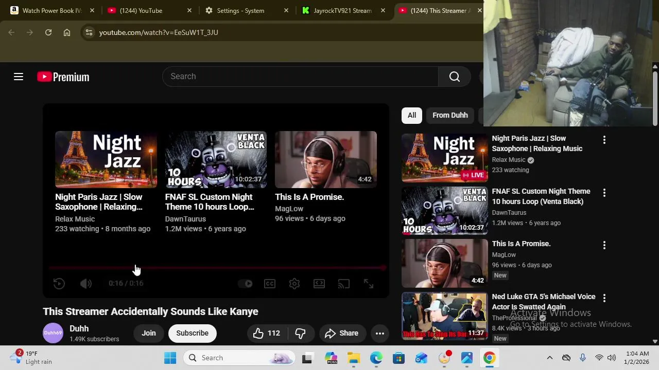Open Microsoft Store from taskbar
The image size is (659, 370).
[399, 358]
